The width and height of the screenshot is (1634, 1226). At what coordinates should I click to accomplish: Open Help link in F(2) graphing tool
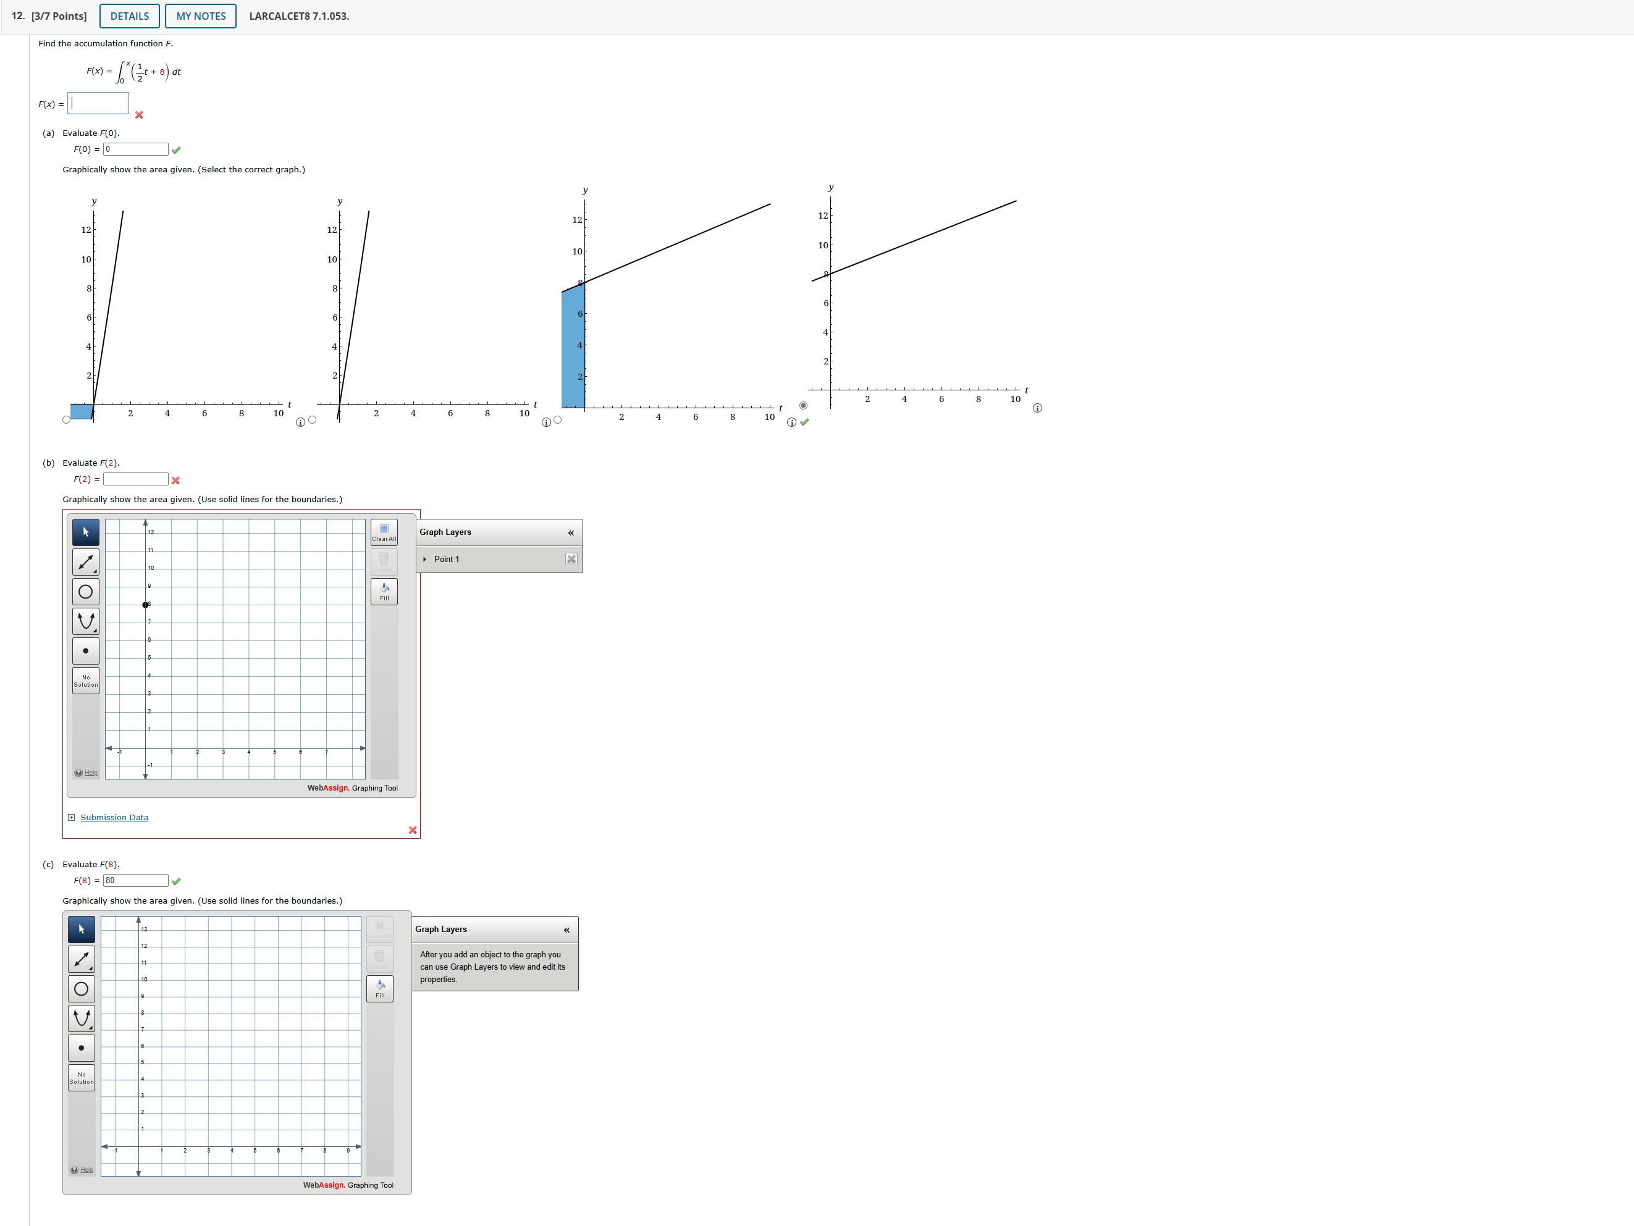coord(90,773)
